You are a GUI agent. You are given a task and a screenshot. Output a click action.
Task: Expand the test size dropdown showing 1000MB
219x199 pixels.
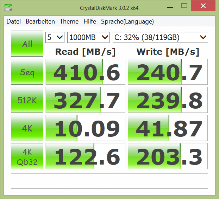[88, 37]
